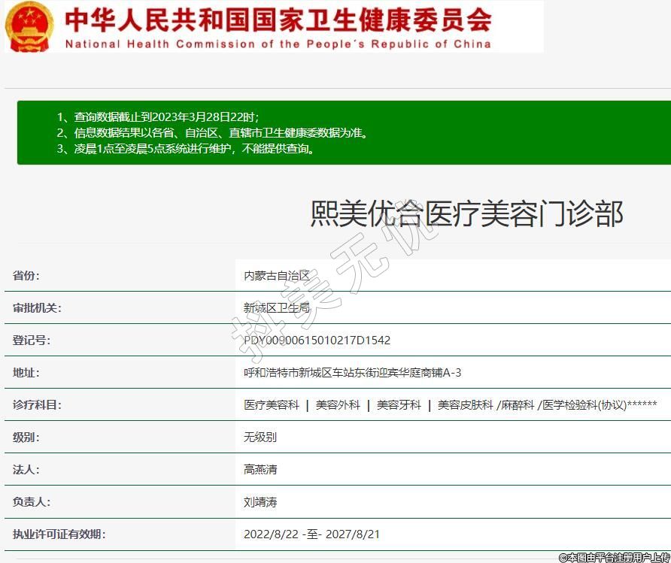Select the 诊疗科目 row label
The width and height of the screenshot is (671, 563).
coord(37,405)
